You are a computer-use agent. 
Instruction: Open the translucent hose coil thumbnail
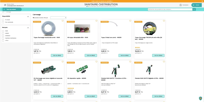(48, 28)
